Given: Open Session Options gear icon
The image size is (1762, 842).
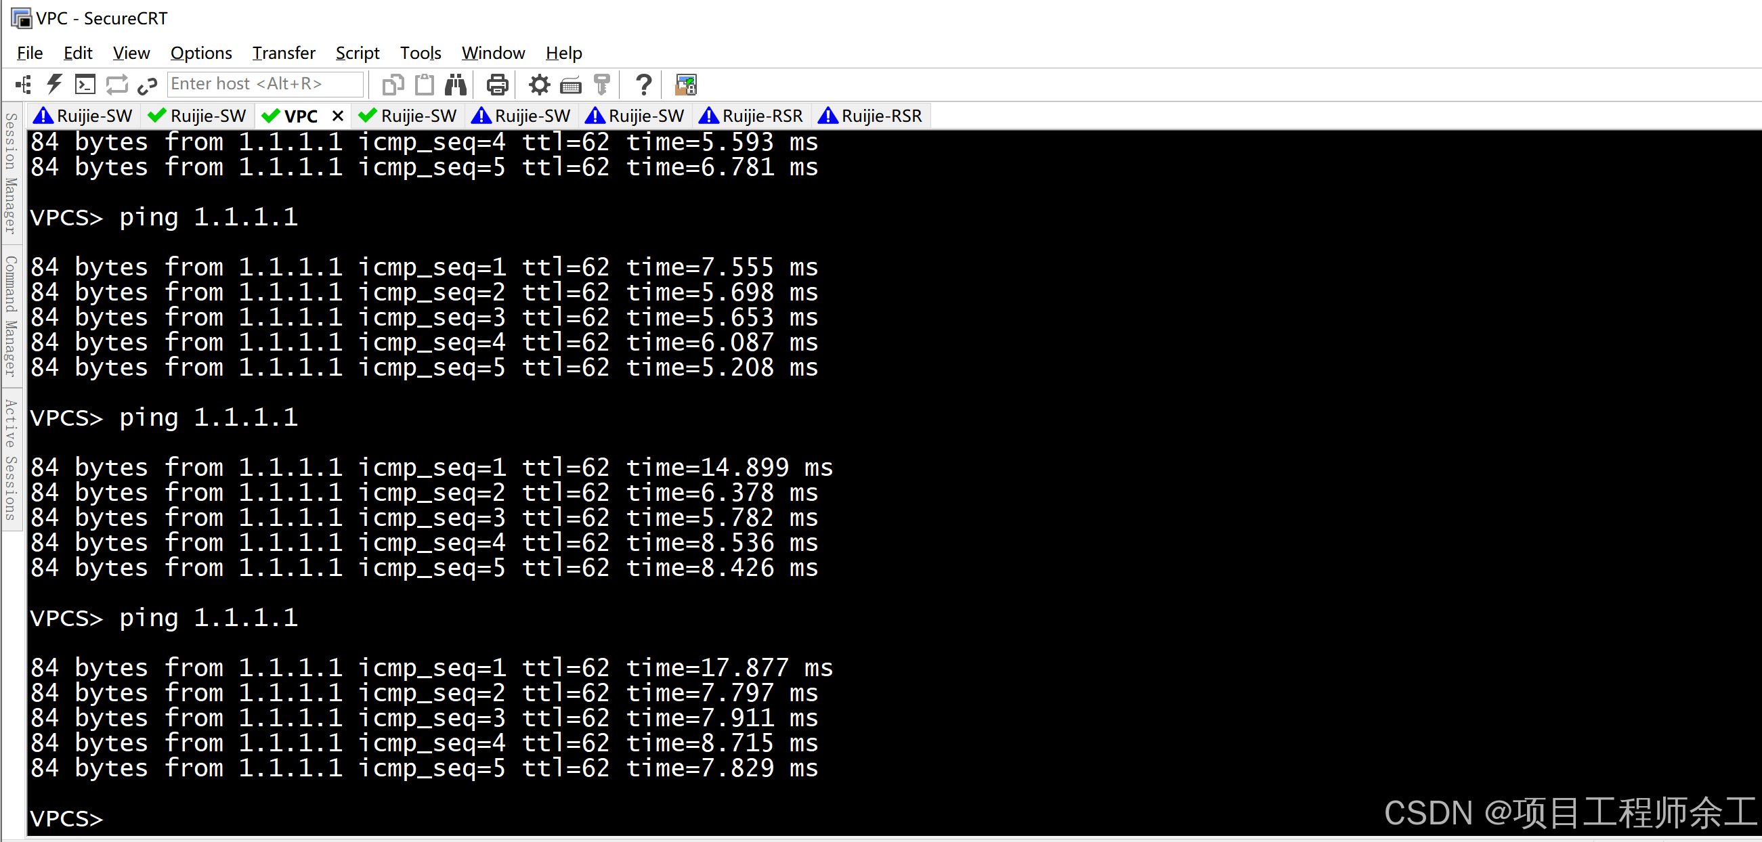Looking at the screenshot, I should click(539, 85).
